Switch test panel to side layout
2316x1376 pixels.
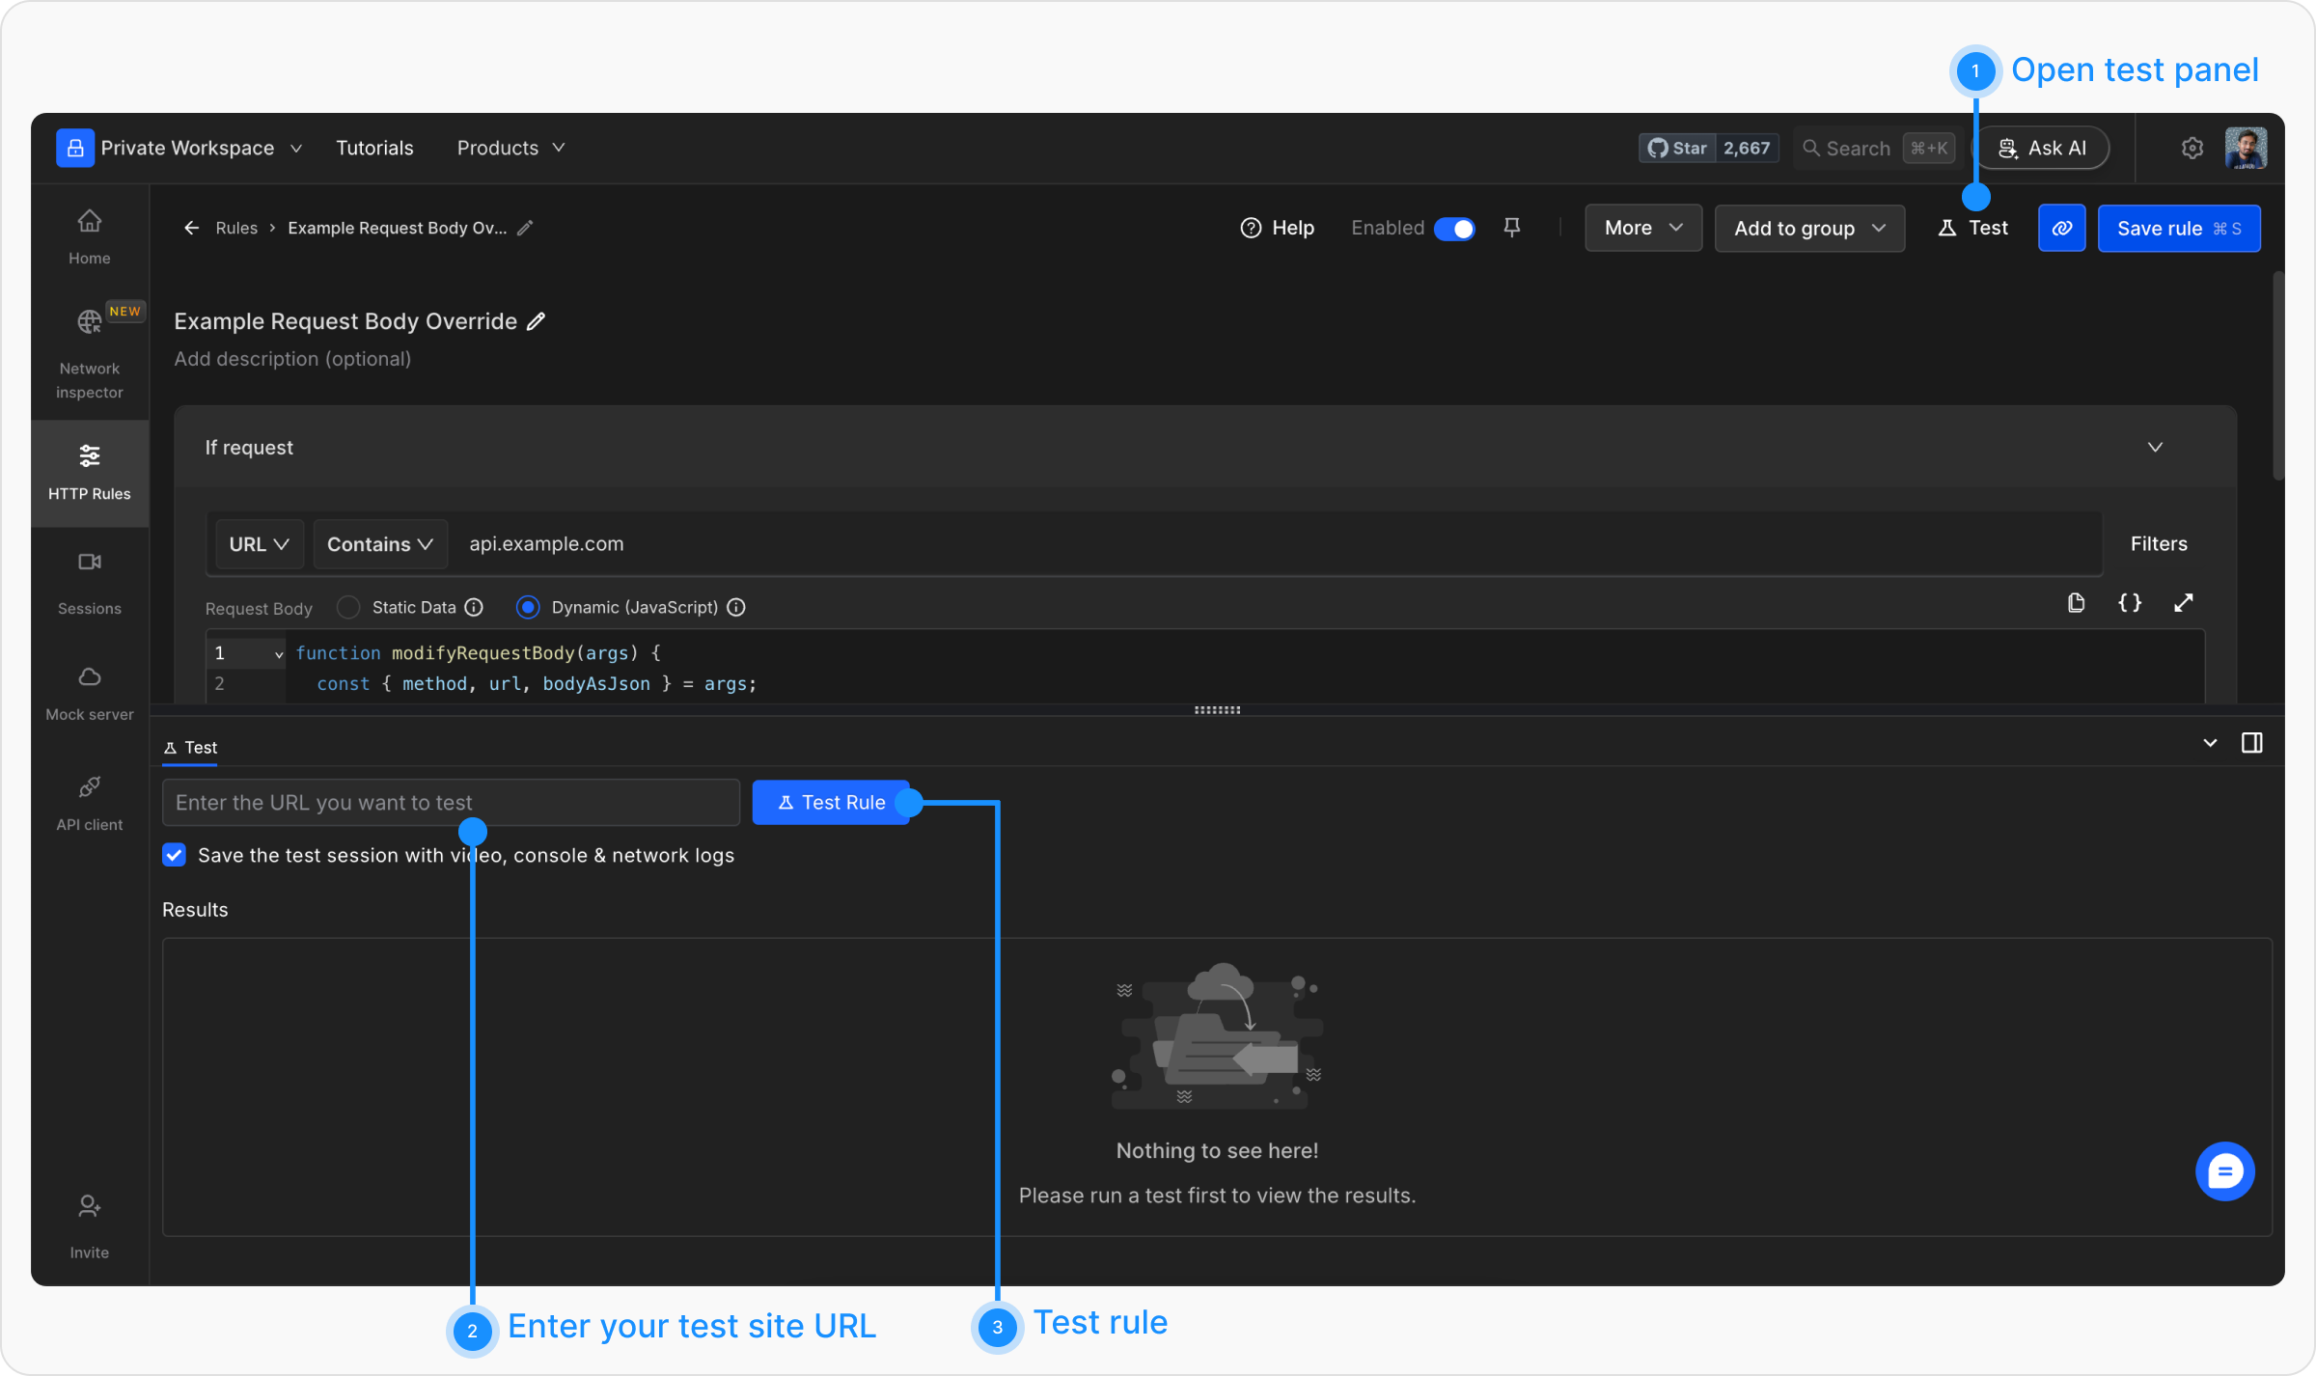[x=2251, y=743]
